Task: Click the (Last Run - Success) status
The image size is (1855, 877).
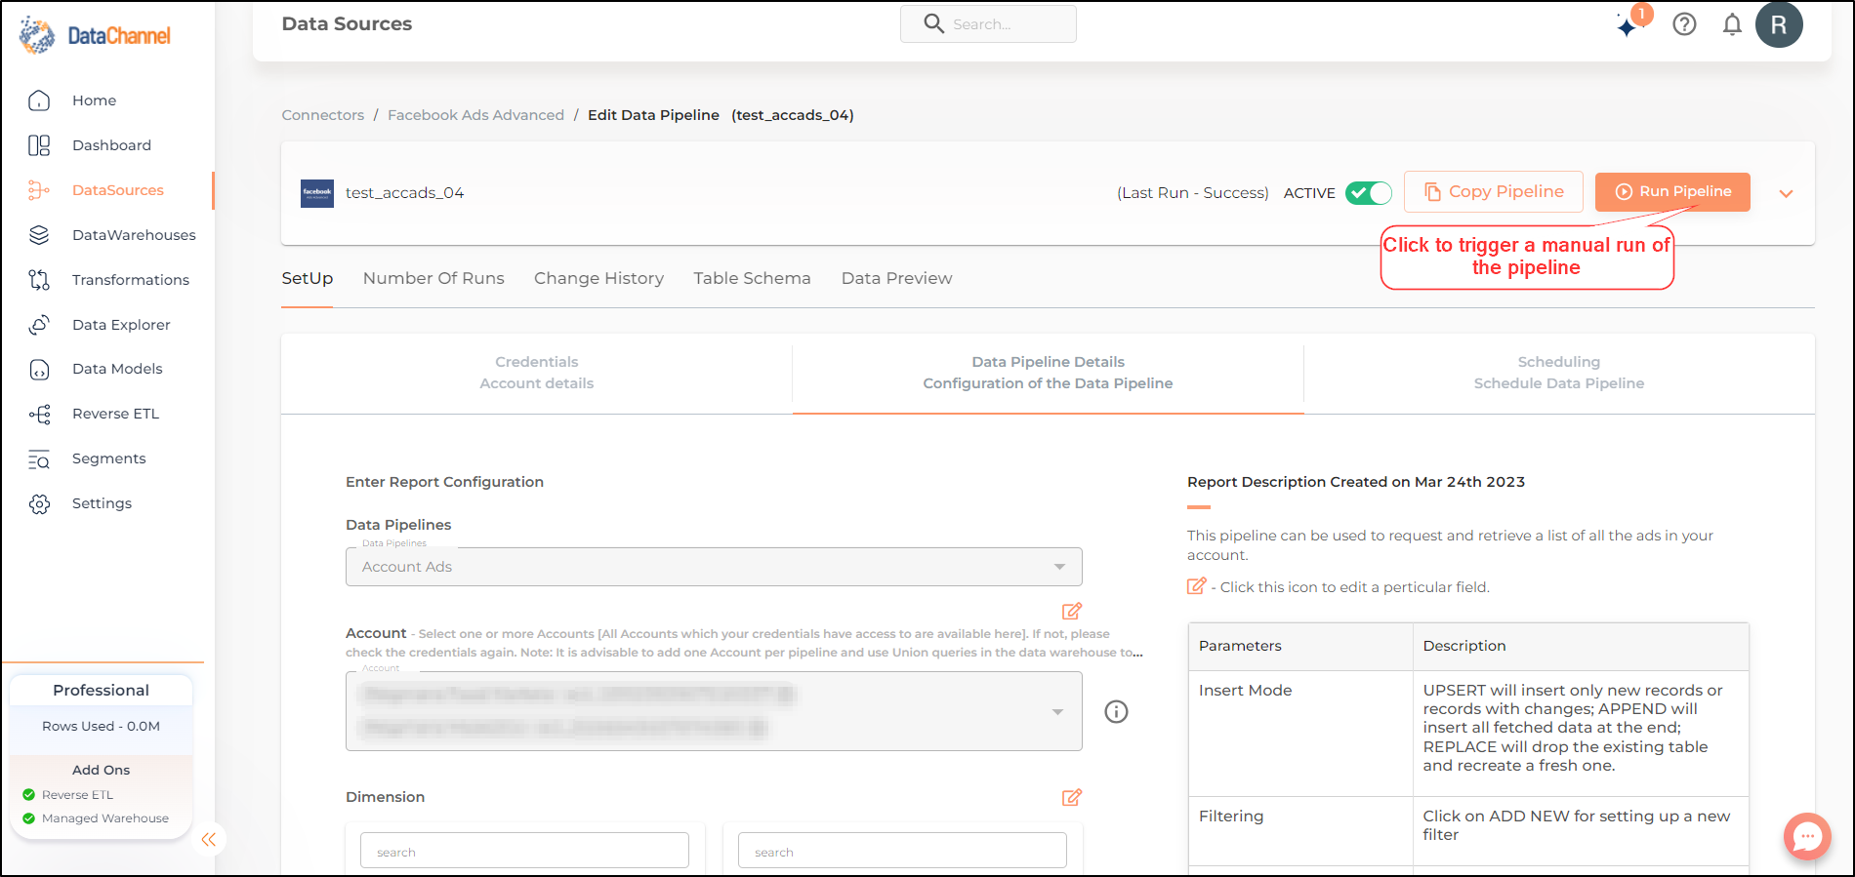Action: coord(1193,193)
